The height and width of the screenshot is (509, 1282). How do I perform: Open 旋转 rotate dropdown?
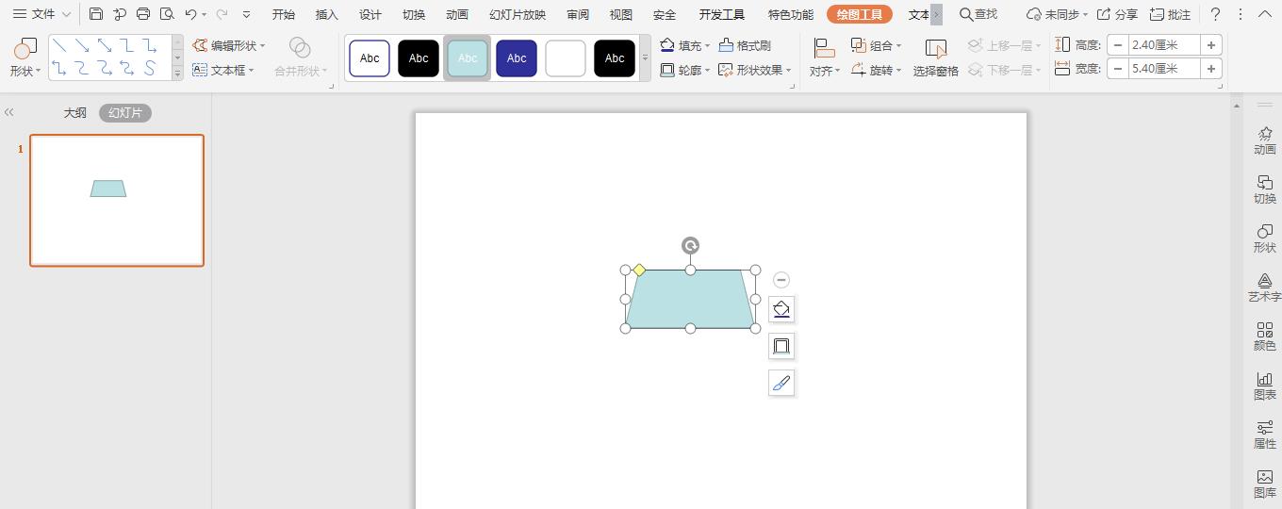coord(898,71)
